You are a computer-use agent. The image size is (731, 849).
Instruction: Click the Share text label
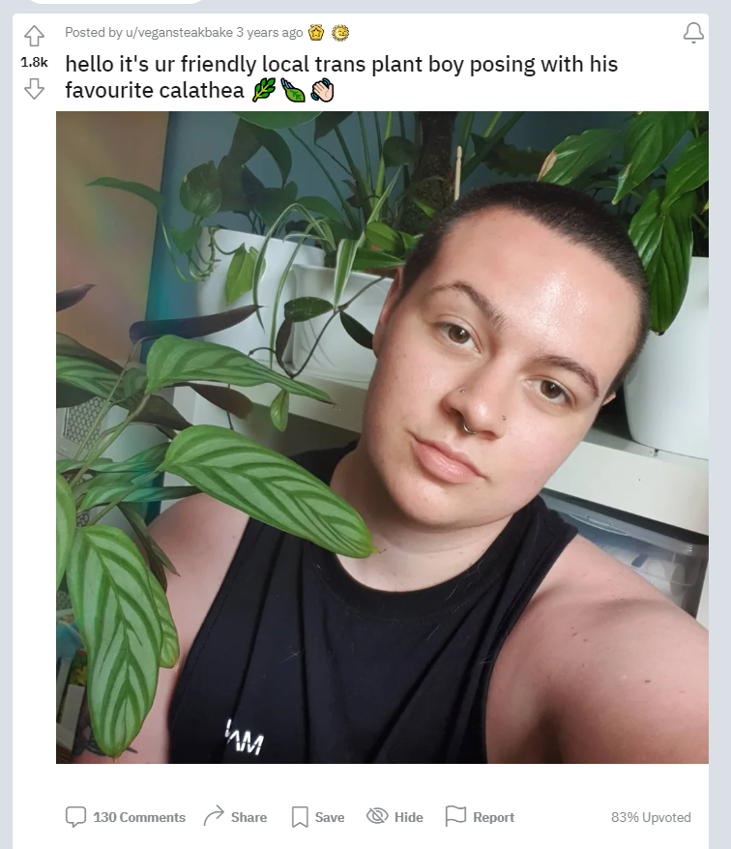pos(249,817)
